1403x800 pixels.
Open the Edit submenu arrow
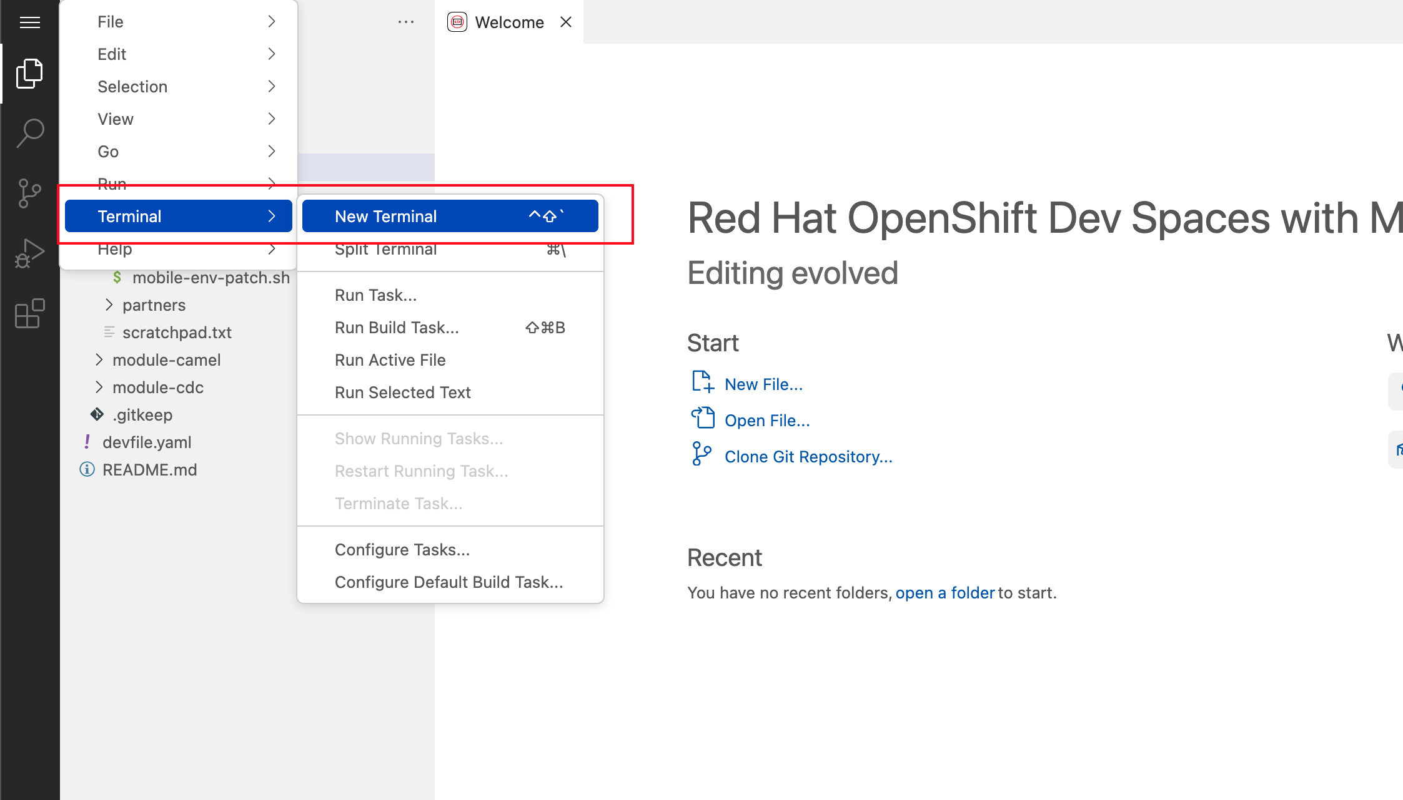tap(272, 54)
